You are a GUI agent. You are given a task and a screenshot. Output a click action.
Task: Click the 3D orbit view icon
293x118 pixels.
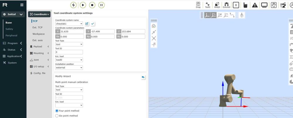(x=154, y=26)
